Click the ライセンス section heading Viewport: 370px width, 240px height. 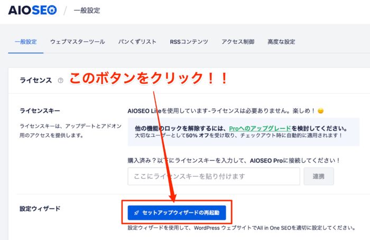(35, 80)
